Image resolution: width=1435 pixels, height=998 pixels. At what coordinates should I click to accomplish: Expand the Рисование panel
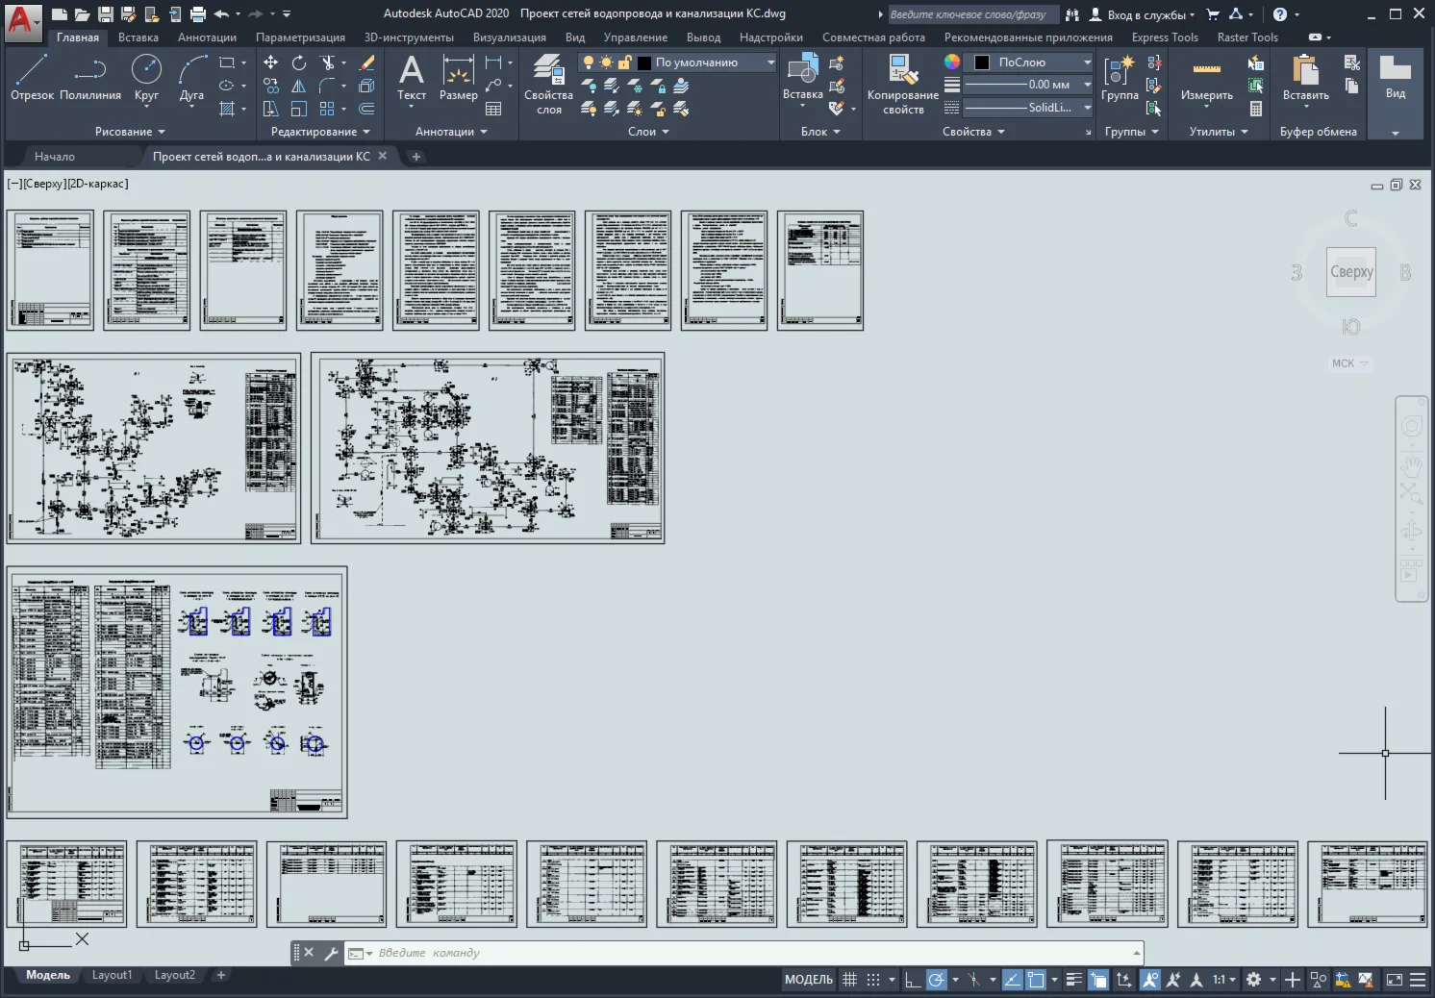coord(130,132)
